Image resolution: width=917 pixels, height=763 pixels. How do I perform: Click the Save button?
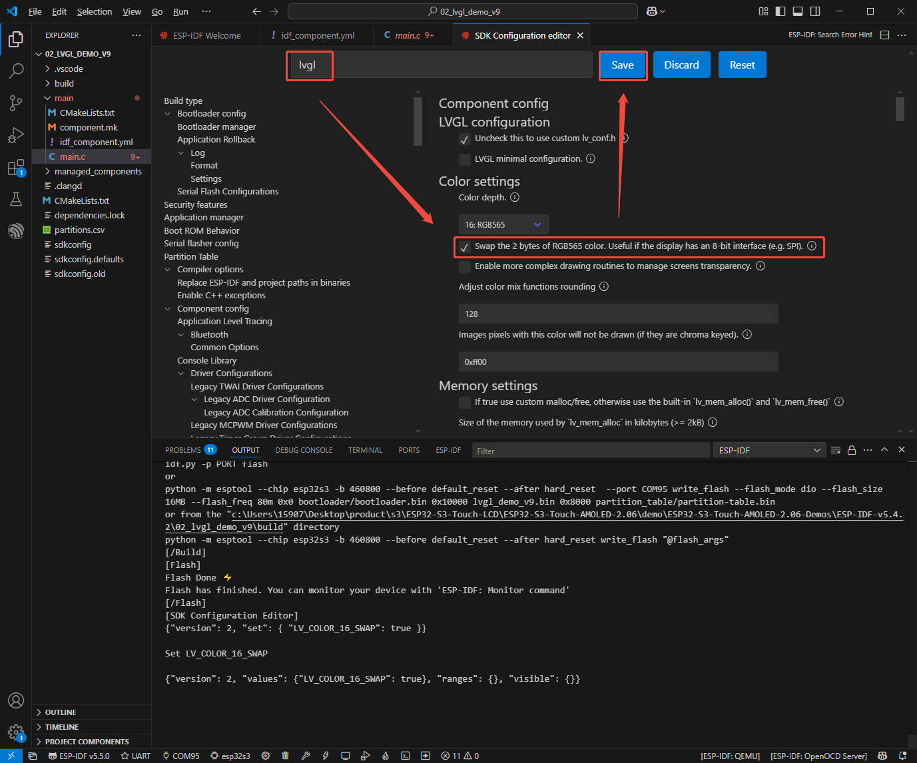click(622, 65)
